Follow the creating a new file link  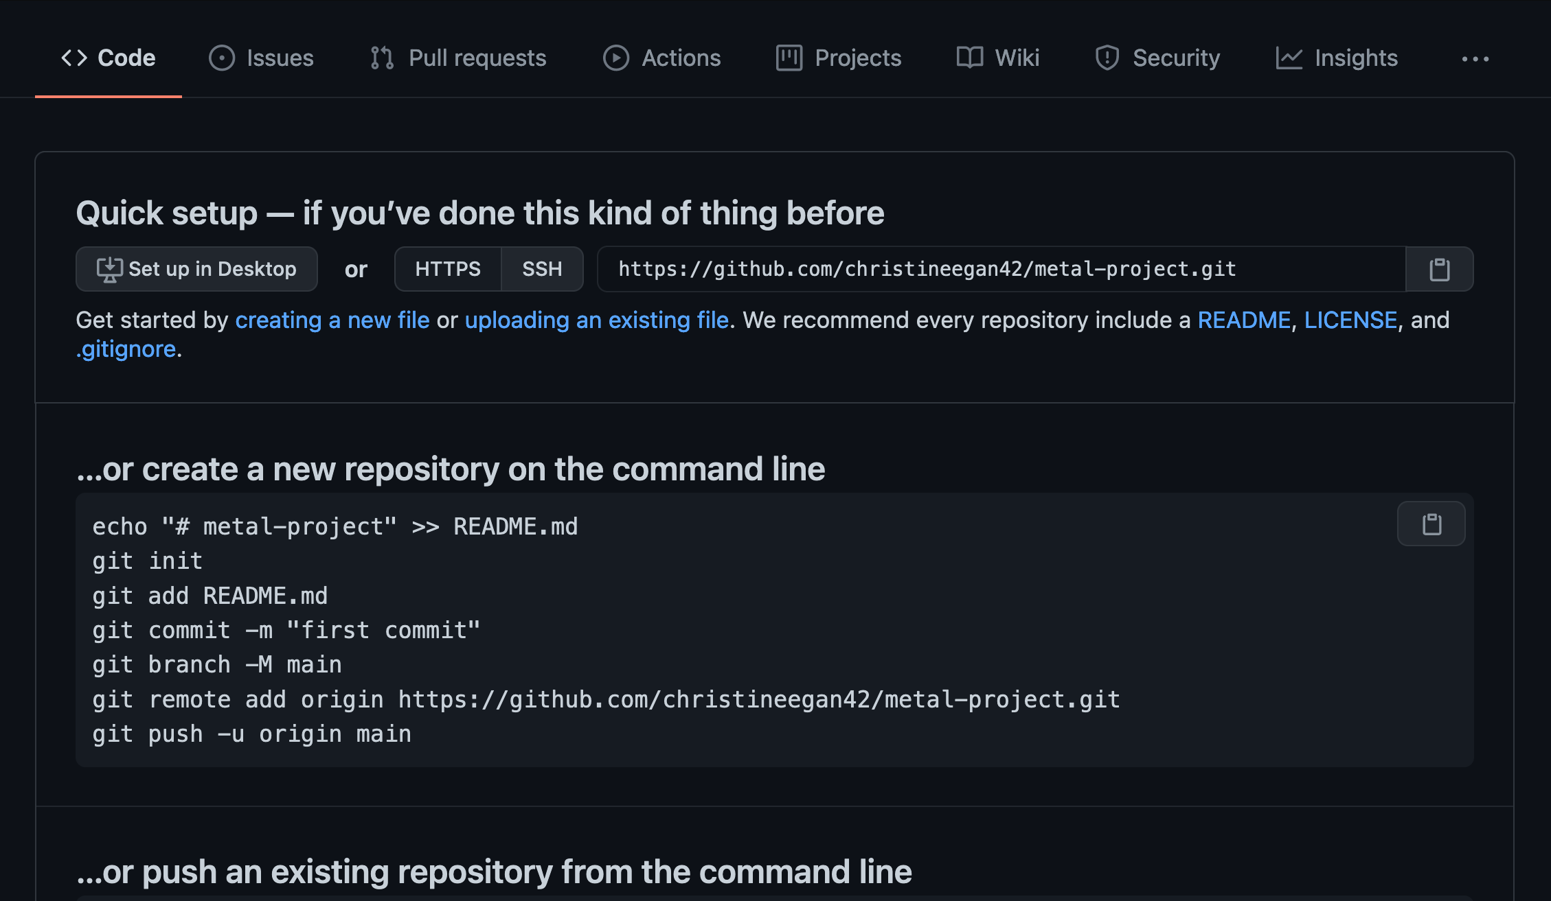[332, 320]
